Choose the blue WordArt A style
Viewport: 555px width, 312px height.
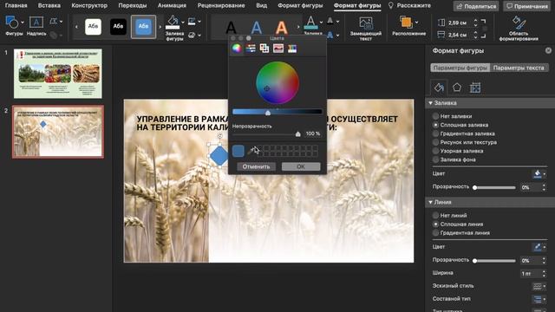[x=257, y=27]
